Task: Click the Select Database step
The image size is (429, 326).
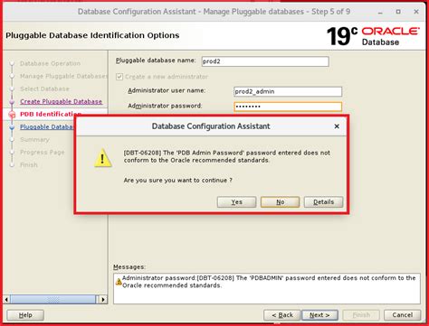Action: [44, 88]
